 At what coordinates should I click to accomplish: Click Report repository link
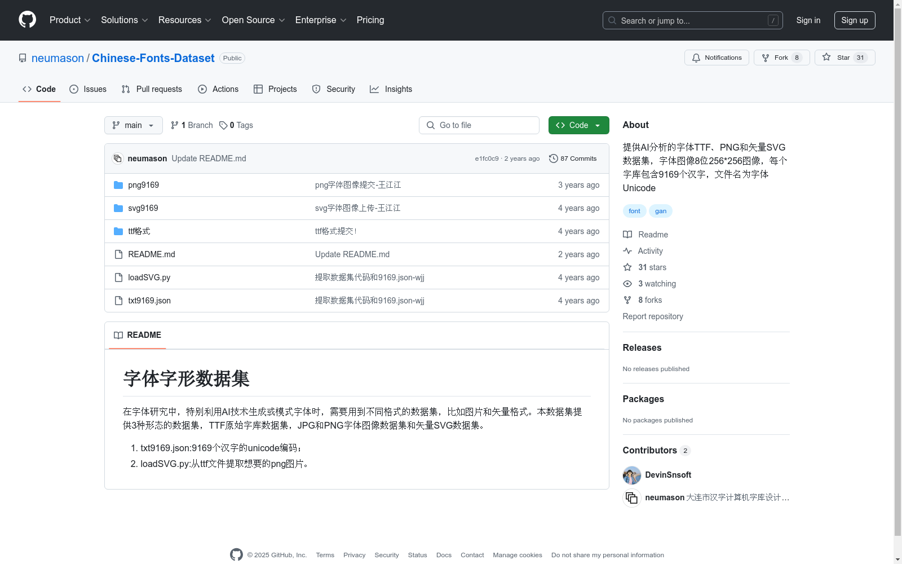coord(653,316)
